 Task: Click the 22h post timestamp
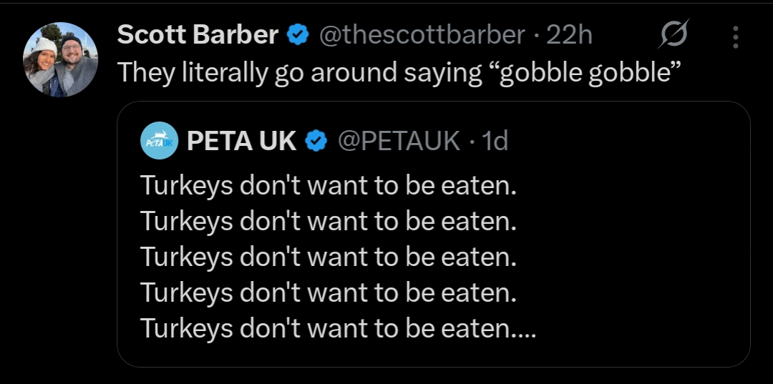pyautogui.click(x=569, y=34)
